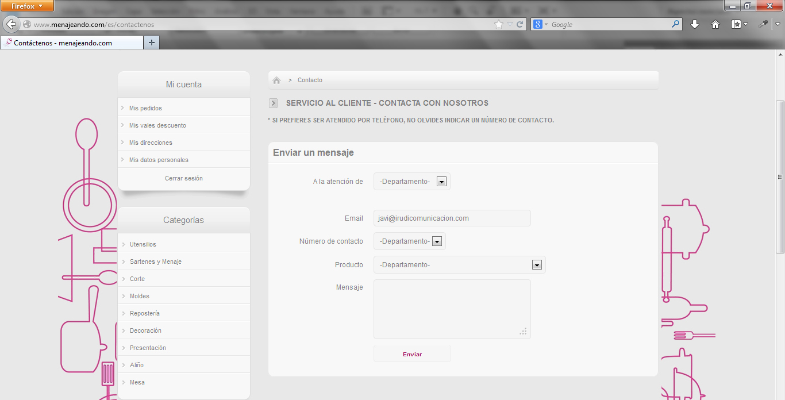Image resolution: width=785 pixels, height=400 pixels.
Task: Open the A la atención de dropdown
Action: (412, 182)
